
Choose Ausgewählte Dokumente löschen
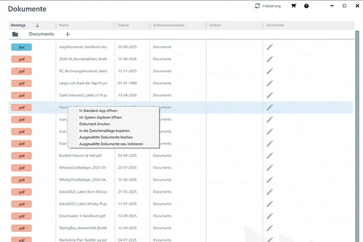tap(106, 137)
